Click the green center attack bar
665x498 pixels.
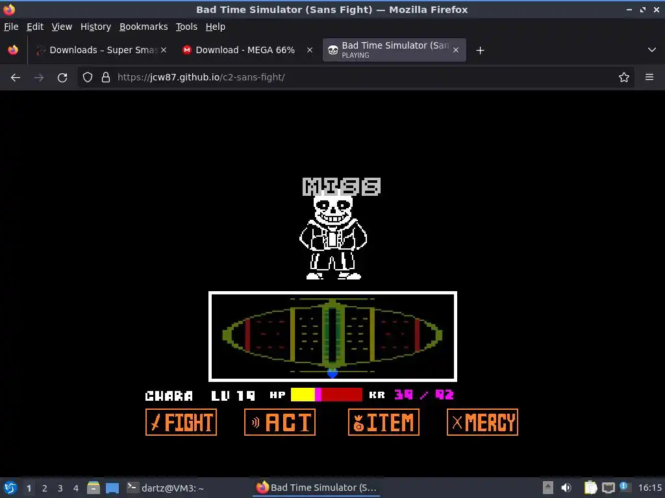(332, 335)
